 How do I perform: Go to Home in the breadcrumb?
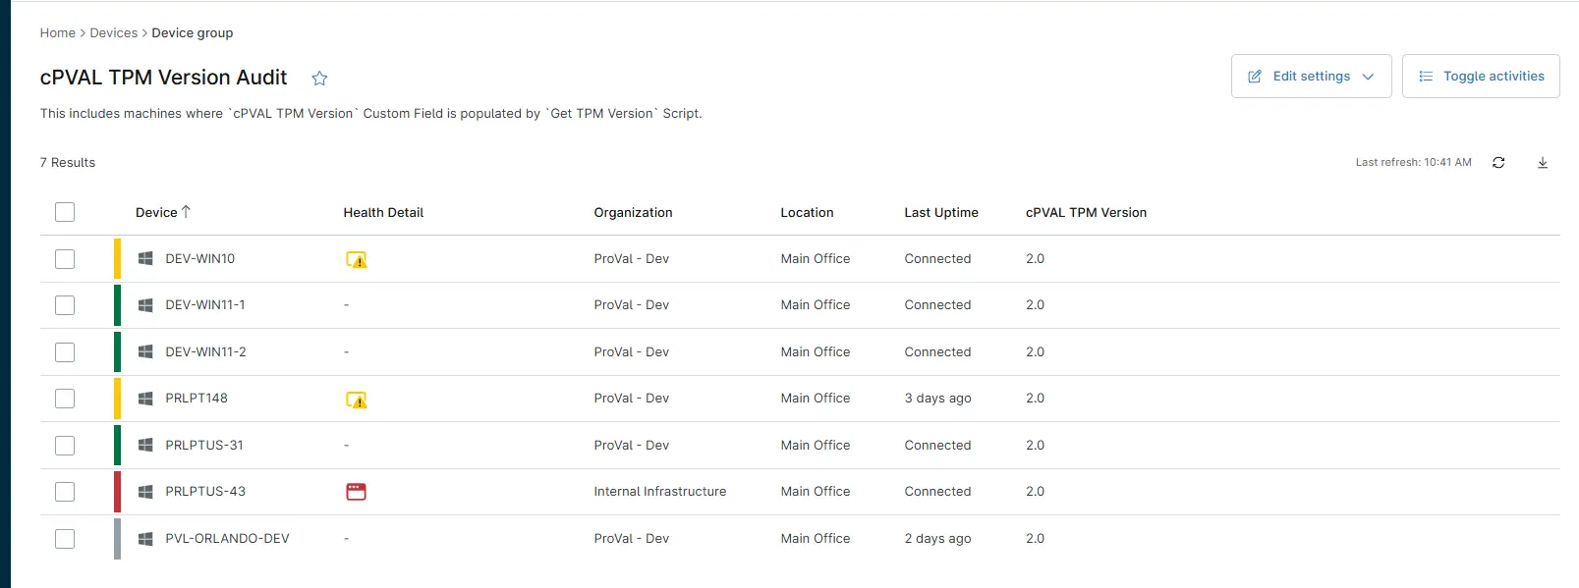point(57,33)
